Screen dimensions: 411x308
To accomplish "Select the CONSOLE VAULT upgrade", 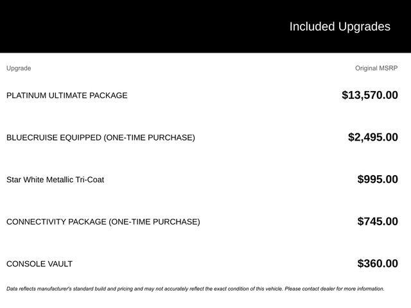I will pos(39,264).
